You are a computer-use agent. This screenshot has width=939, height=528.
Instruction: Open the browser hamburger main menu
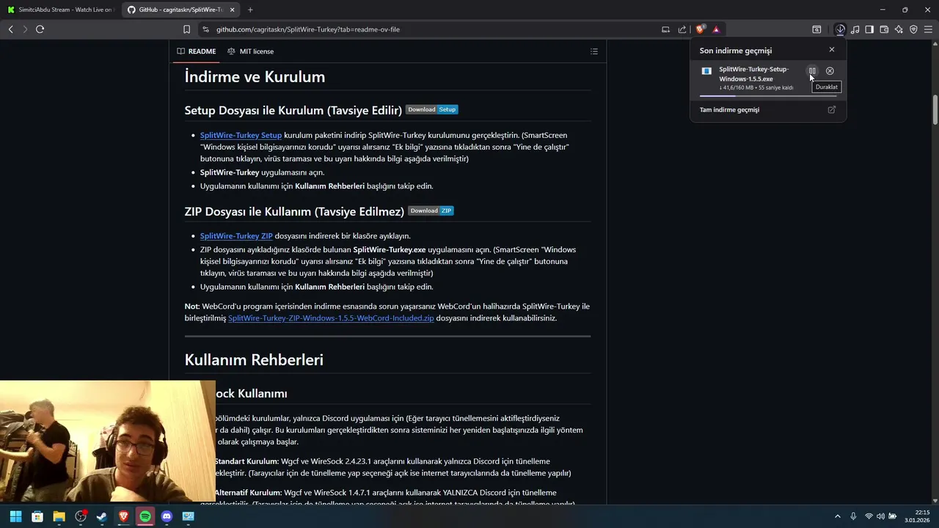(x=928, y=29)
